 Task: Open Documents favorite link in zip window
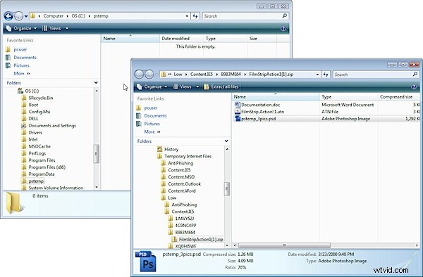(x=155, y=116)
